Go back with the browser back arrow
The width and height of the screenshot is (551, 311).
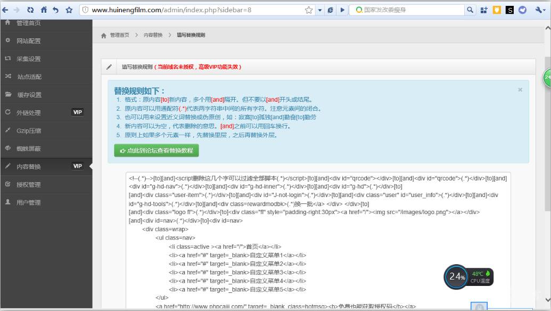[x=5, y=10]
